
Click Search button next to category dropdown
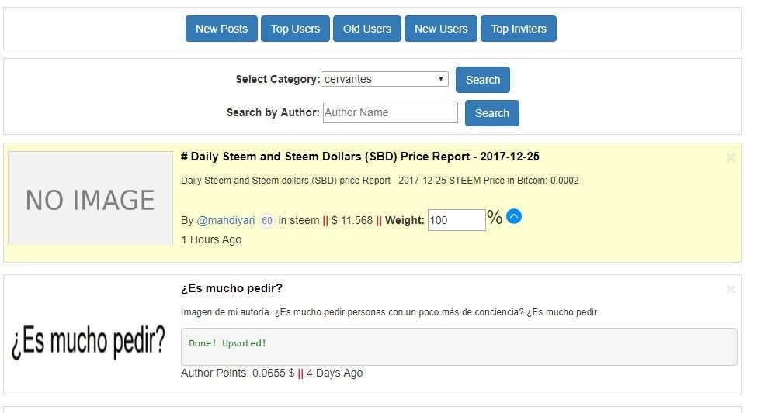[483, 80]
